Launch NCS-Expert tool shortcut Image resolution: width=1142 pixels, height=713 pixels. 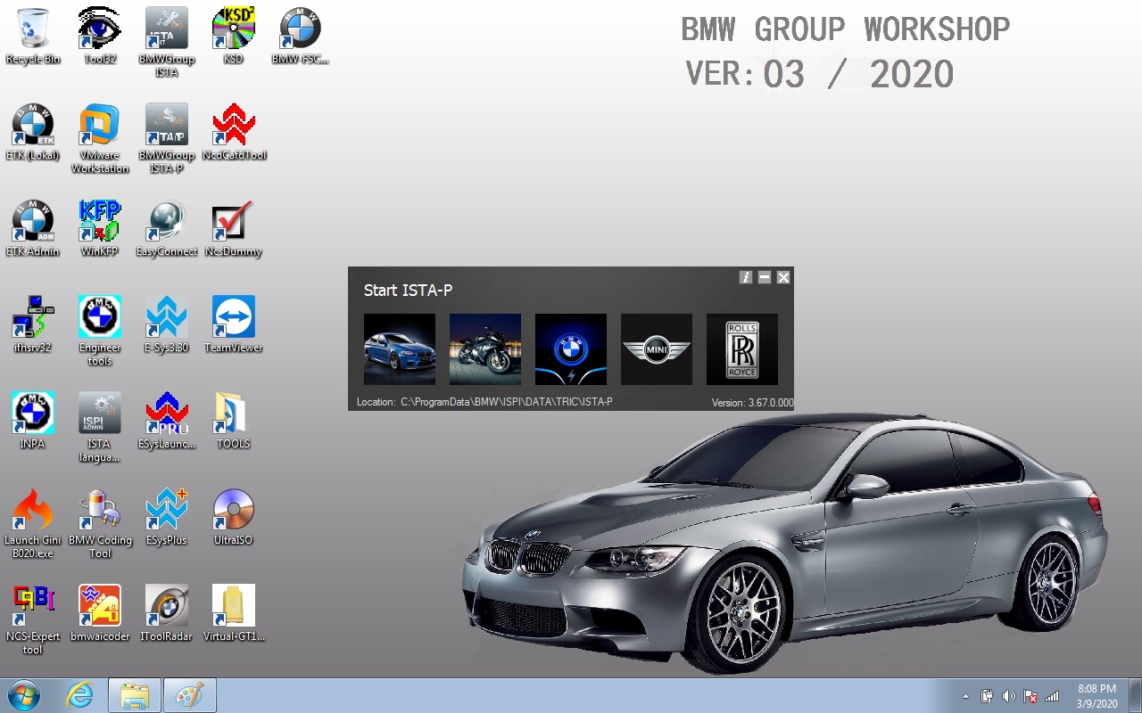33,619
